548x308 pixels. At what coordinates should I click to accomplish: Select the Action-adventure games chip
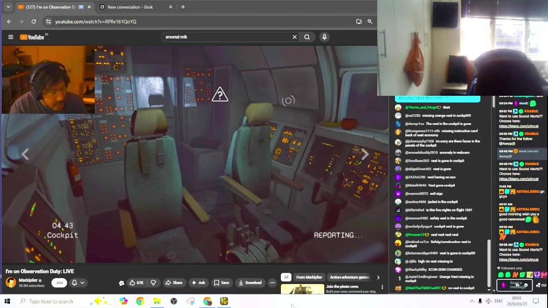tap(349, 277)
